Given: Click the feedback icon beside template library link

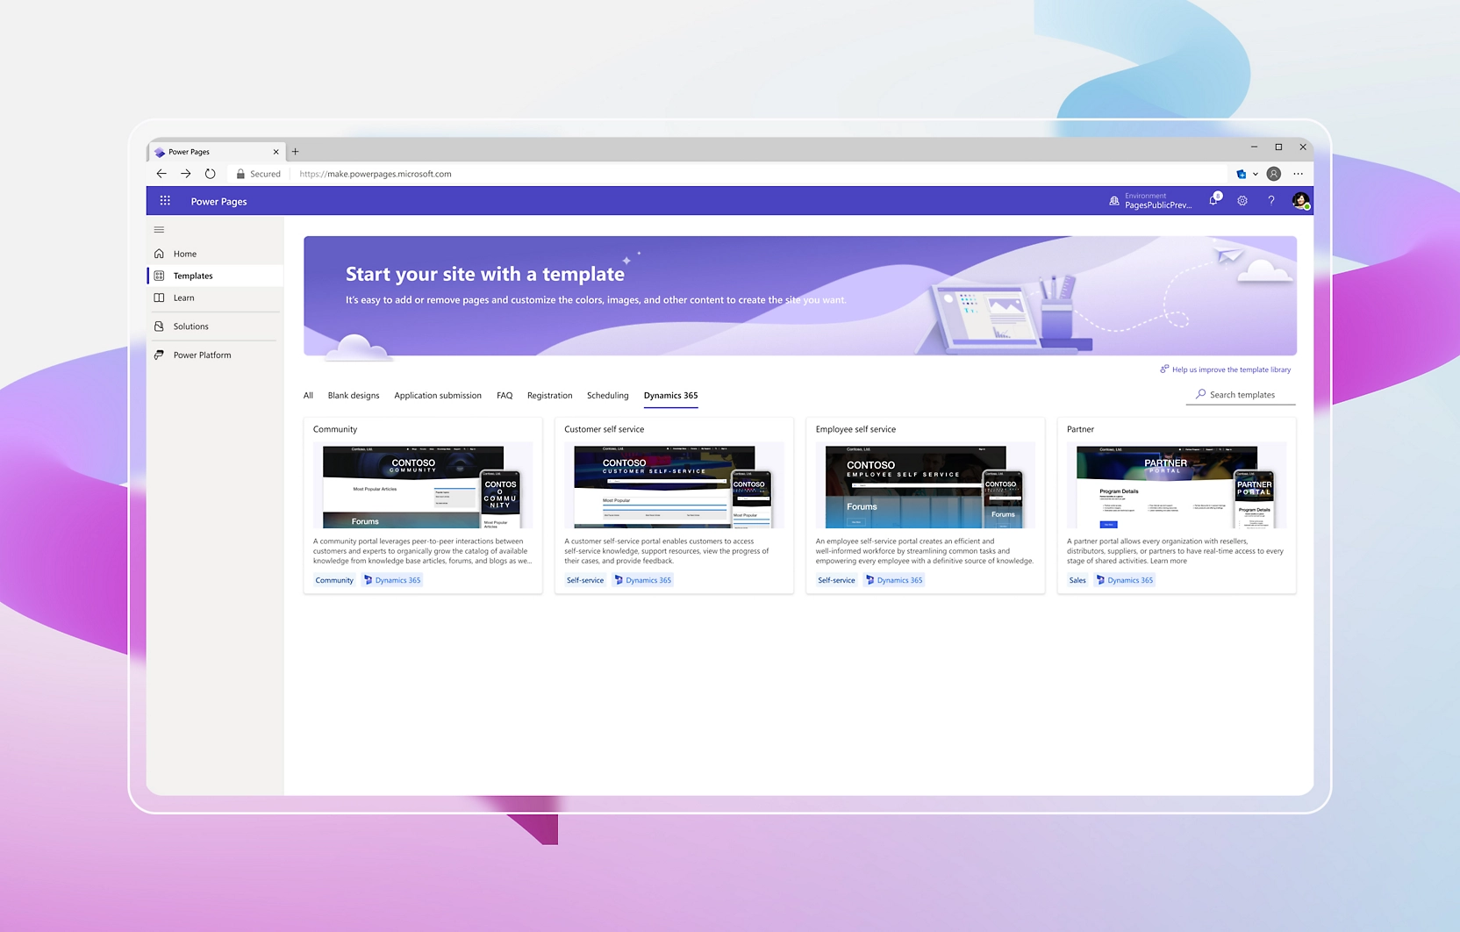Looking at the screenshot, I should 1164,369.
